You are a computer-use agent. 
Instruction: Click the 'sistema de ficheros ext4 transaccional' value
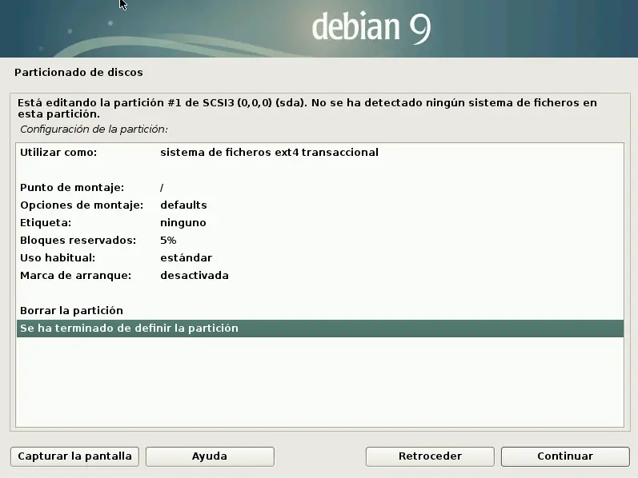pyautogui.click(x=269, y=153)
